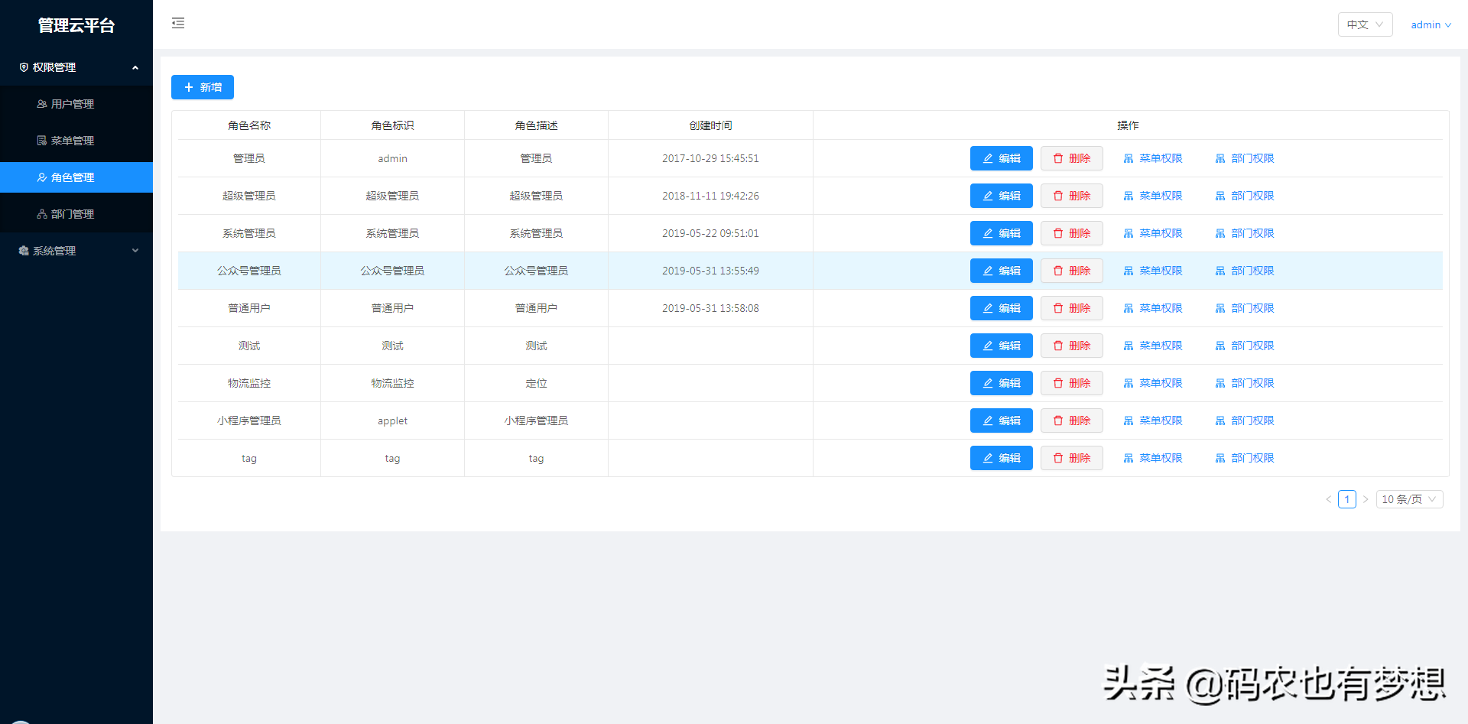Click the applet role identifier cell
1468x724 pixels.
click(x=392, y=420)
